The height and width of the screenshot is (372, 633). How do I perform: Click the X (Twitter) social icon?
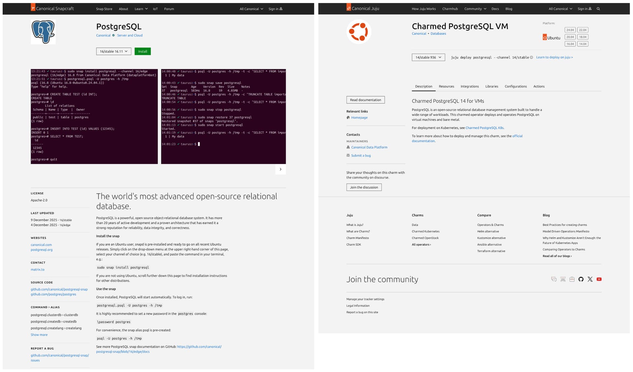[590, 279]
